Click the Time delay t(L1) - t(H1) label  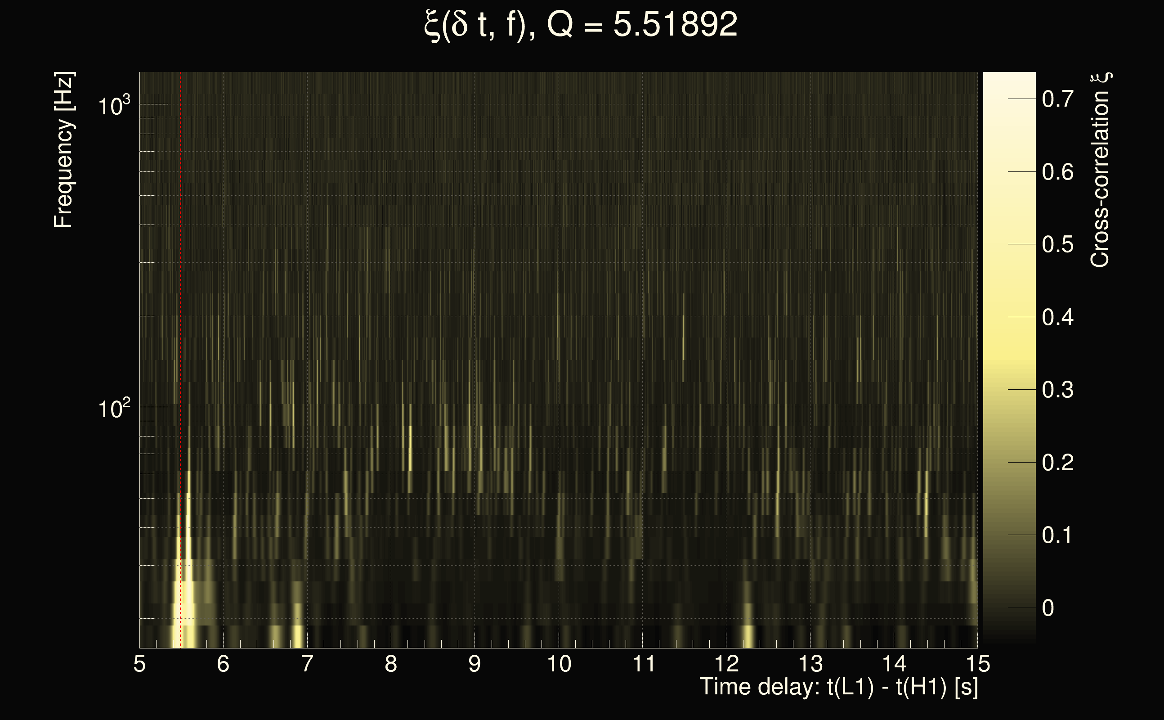click(838, 687)
